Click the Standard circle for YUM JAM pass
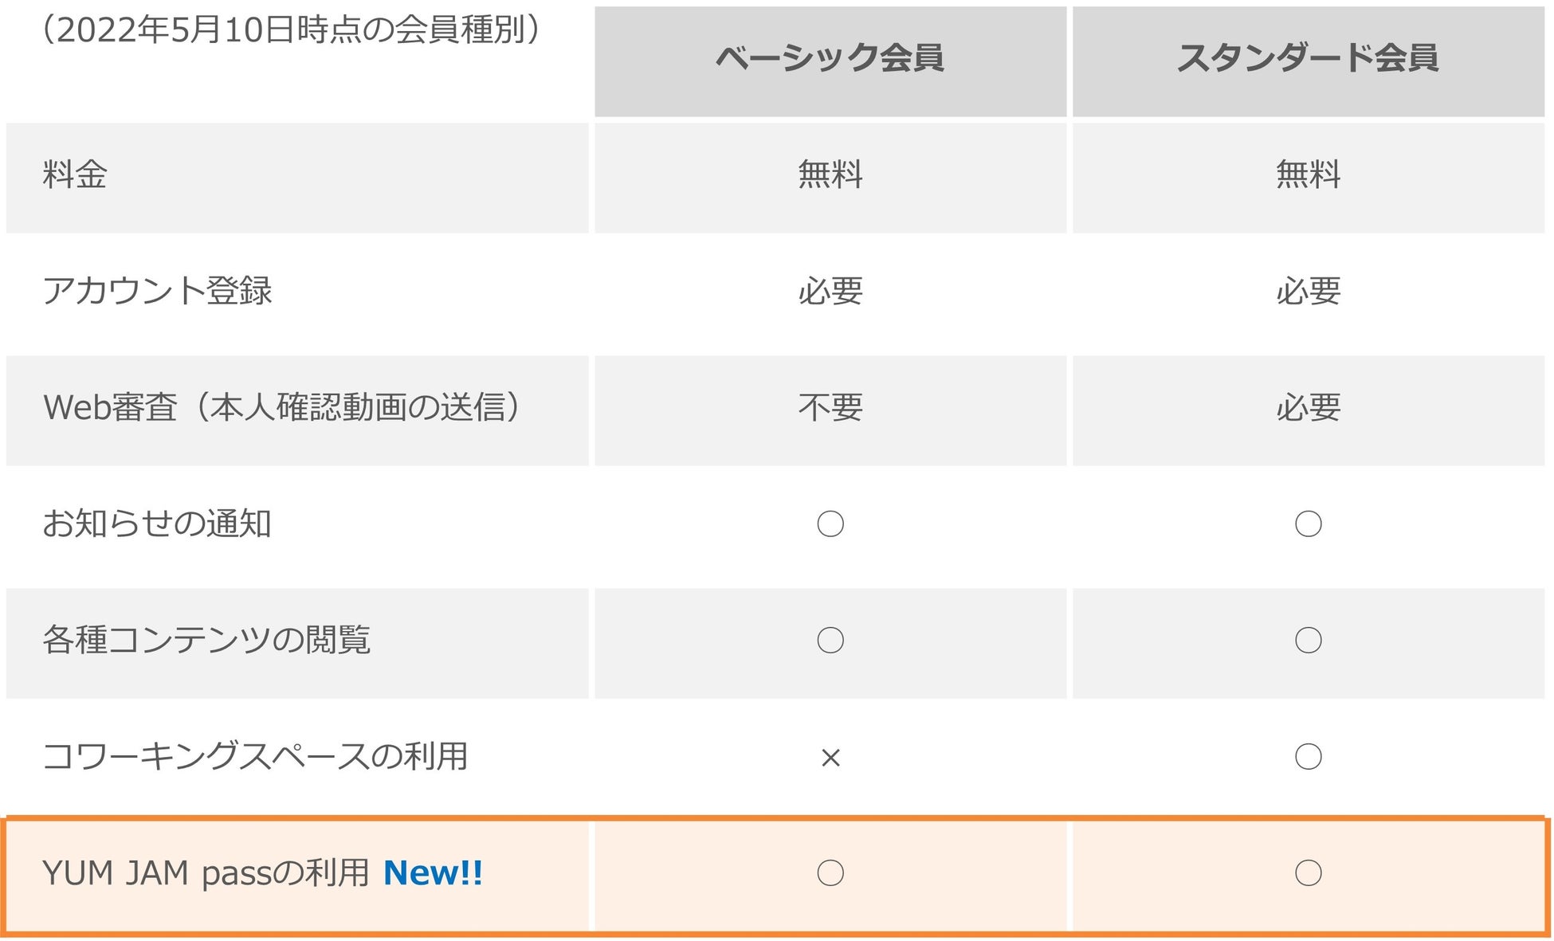Image resolution: width=1554 pixels, height=941 pixels. (x=1308, y=873)
